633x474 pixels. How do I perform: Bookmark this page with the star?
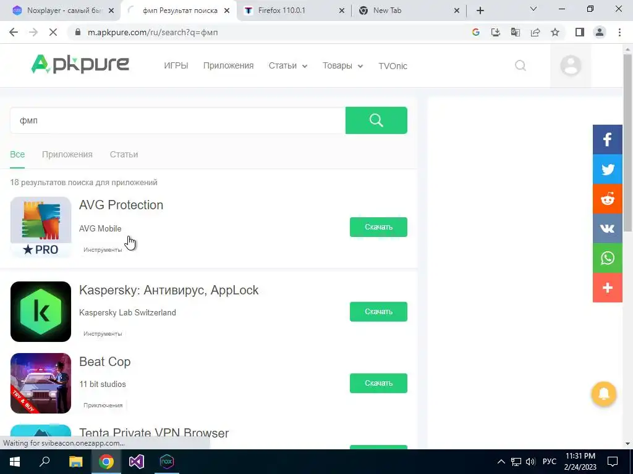555,32
